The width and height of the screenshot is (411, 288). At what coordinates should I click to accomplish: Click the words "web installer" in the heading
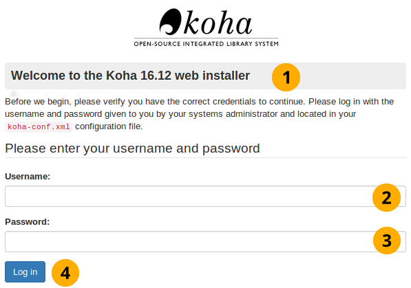point(212,76)
